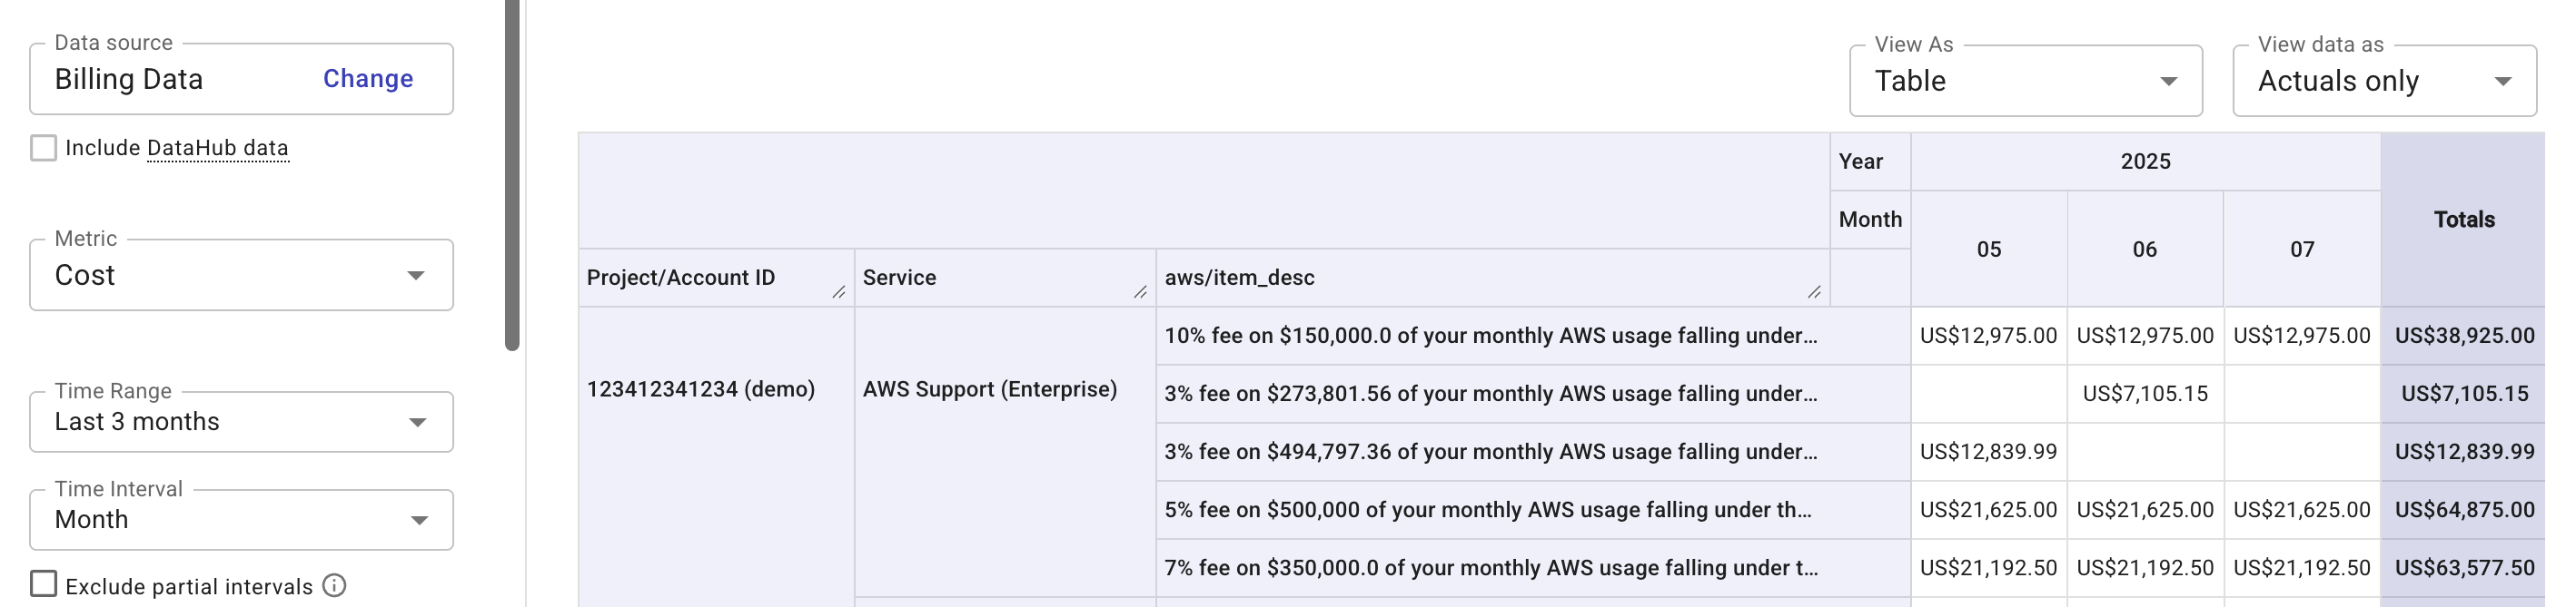Click the DataHub hyperlink
Image resolution: width=2576 pixels, height=607 pixels.
[x=216, y=147]
